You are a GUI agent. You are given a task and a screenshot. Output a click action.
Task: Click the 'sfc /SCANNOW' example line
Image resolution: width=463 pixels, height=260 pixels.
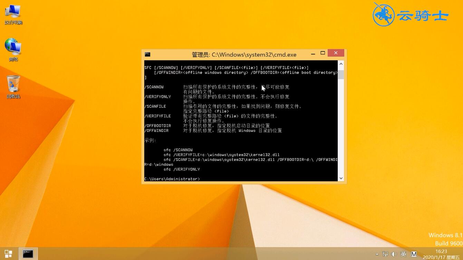178,150
